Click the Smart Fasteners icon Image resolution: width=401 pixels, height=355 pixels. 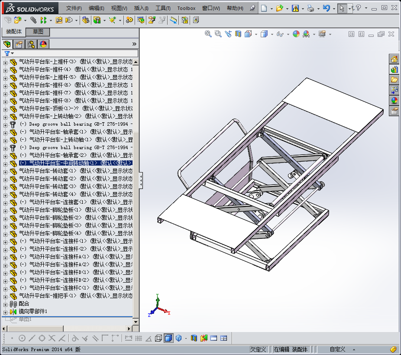pos(59,20)
